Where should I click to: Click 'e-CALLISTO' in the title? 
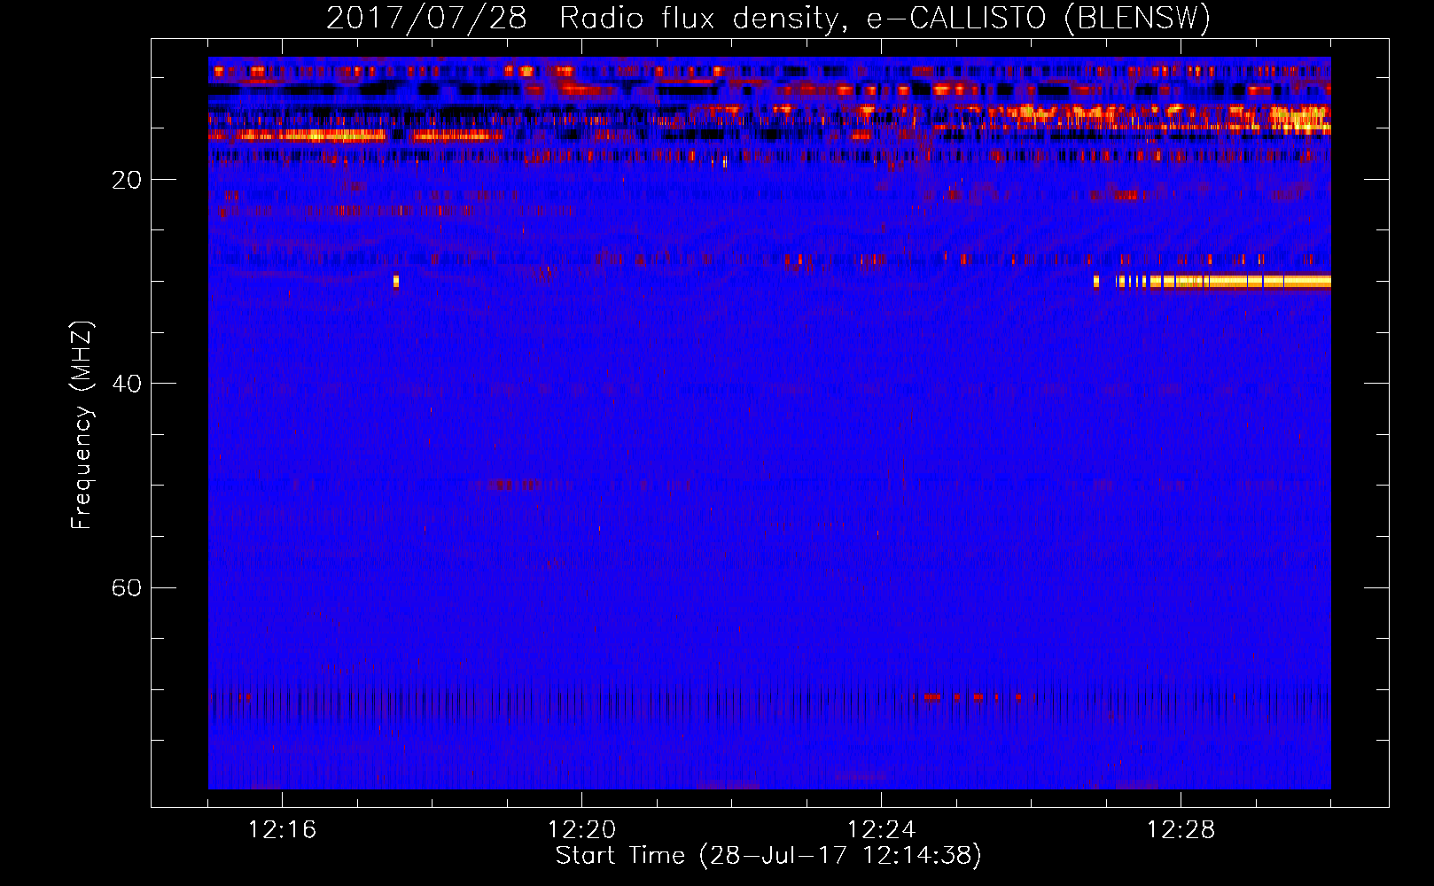[956, 19]
